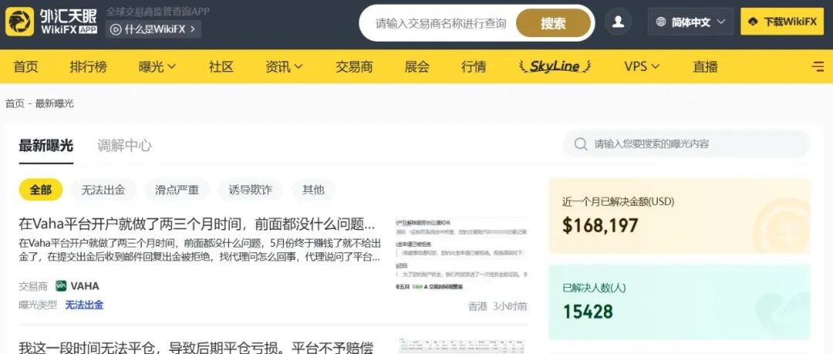
Task: Select the 无法出金 filter chip
Action: click(103, 190)
